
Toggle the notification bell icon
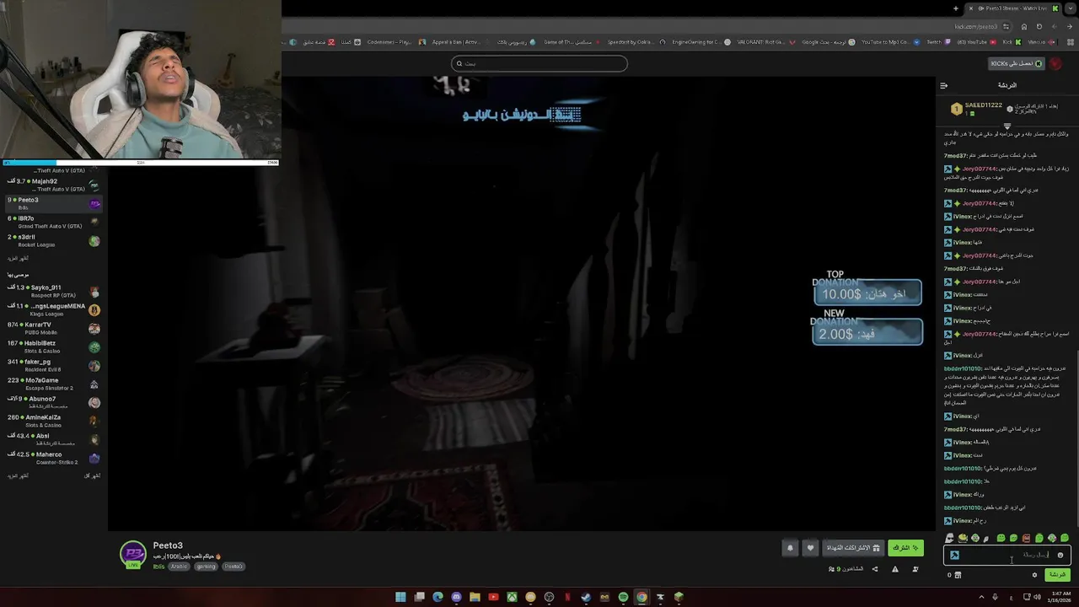(790, 548)
